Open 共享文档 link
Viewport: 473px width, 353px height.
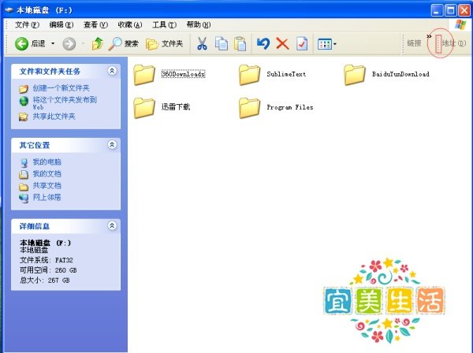tap(47, 185)
